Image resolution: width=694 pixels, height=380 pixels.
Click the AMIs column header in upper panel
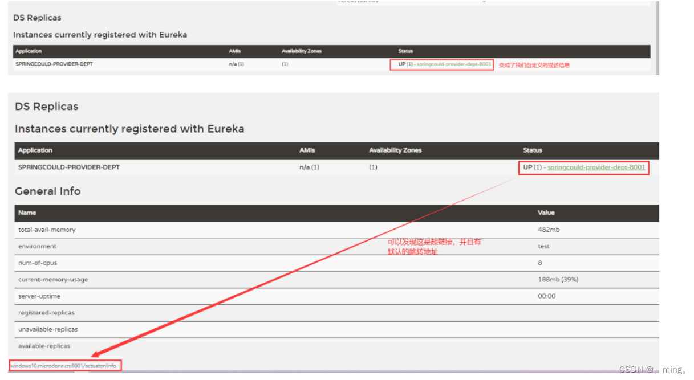tap(234, 51)
